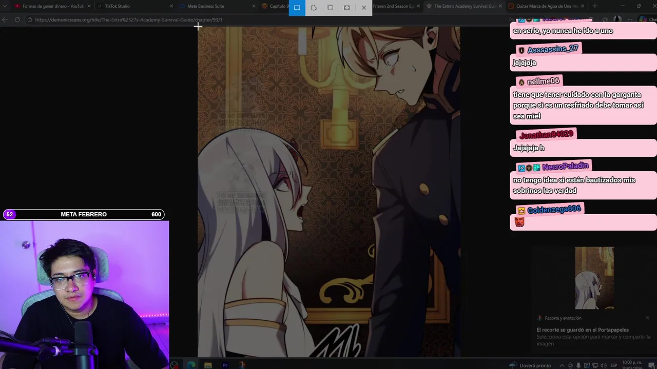Close the TikTok Studio tab
657x369 pixels.
(x=171, y=6)
